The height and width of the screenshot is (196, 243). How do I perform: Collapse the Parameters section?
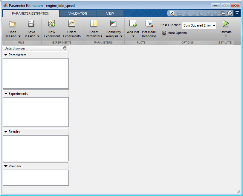6,55
